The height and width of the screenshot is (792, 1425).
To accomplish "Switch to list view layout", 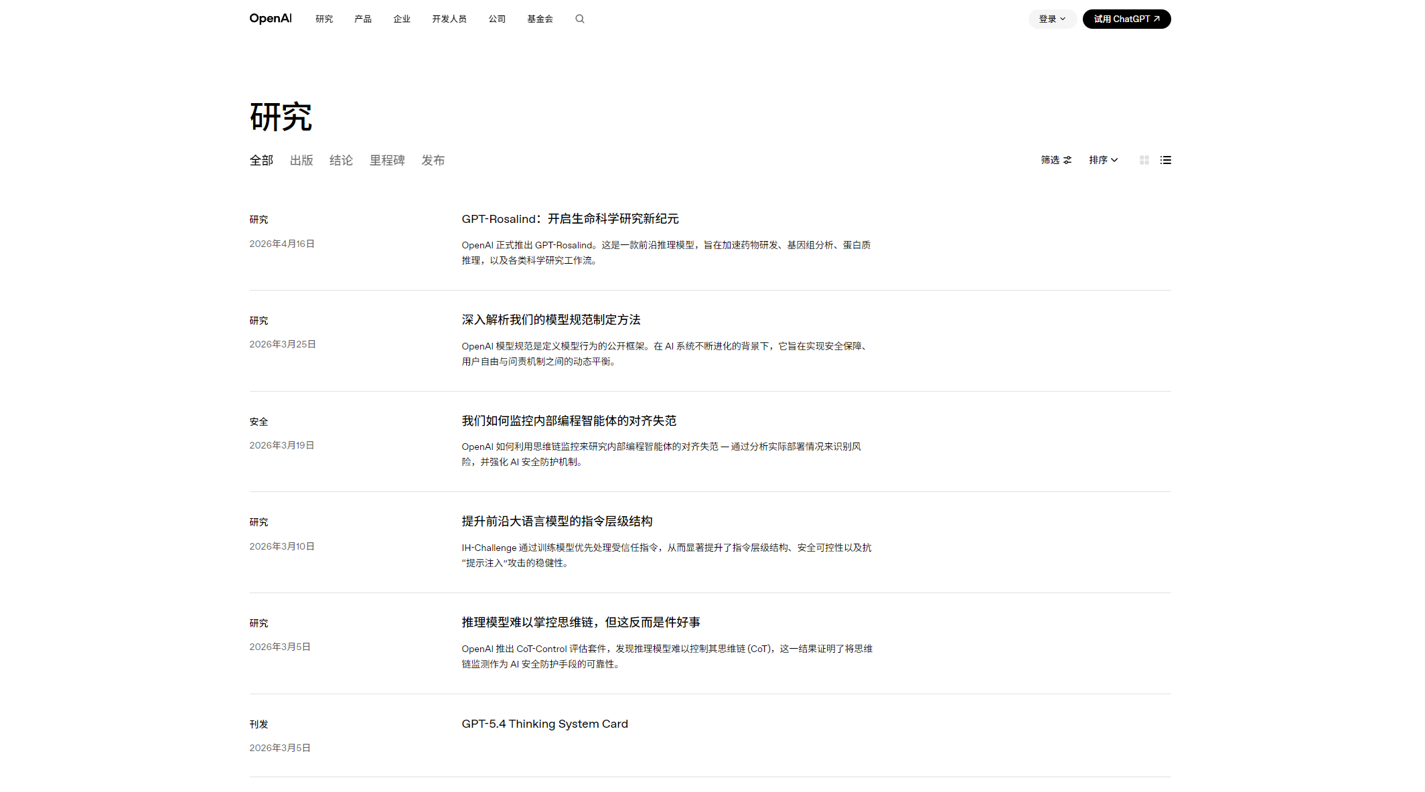I will pos(1166,160).
